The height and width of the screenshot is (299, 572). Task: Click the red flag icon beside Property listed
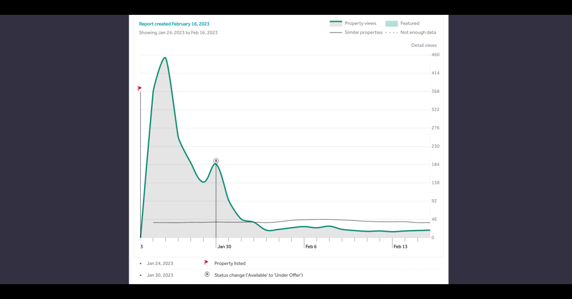point(206,262)
